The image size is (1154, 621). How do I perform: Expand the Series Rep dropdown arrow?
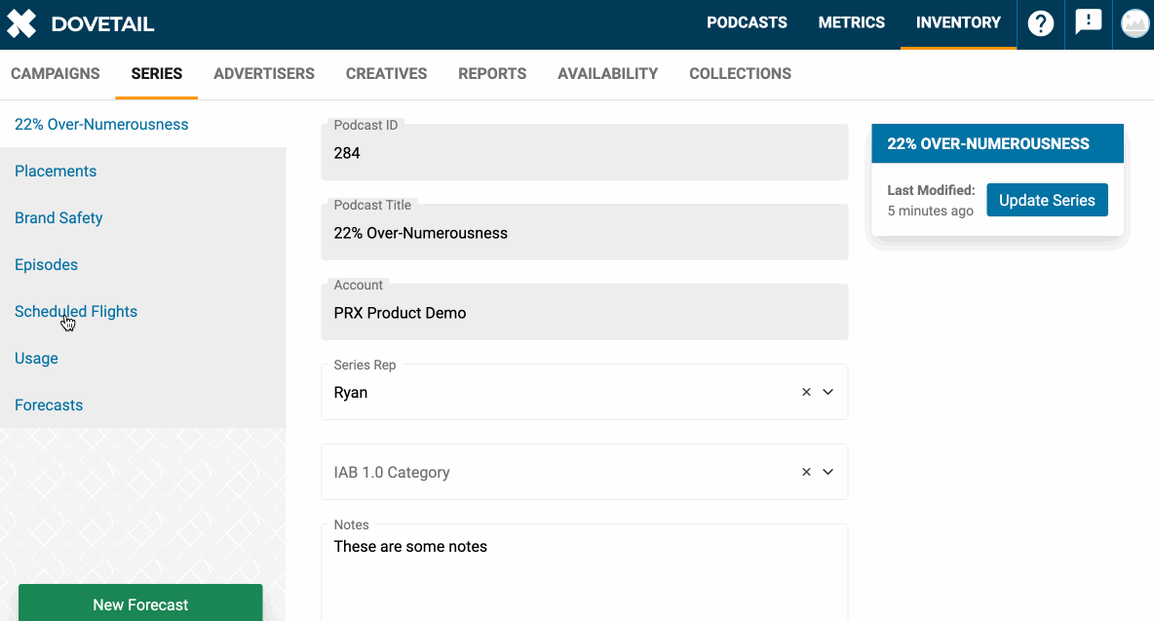tap(827, 392)
